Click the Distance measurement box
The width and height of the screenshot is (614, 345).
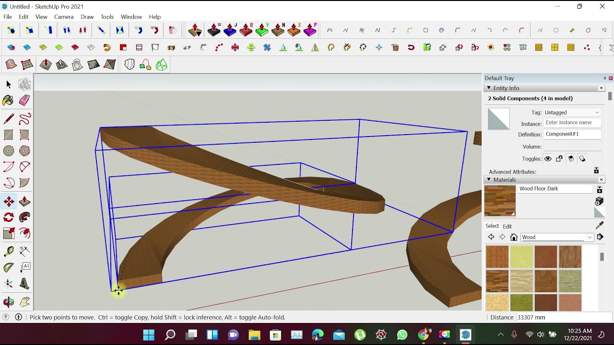click(x=564, y=317)
